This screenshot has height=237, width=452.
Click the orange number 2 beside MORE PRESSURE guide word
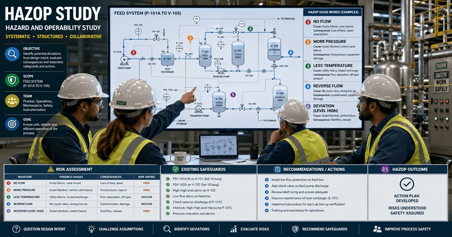coord(308,42)
